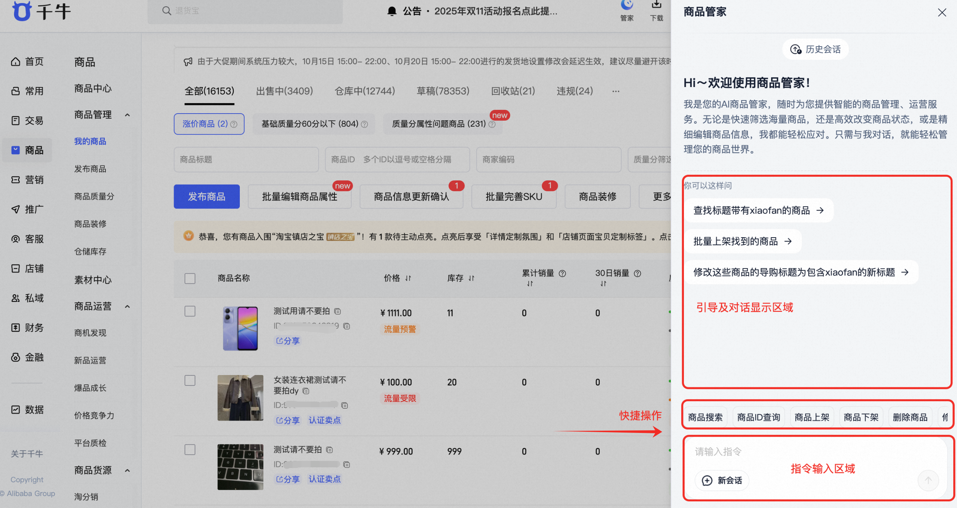
Task: Copy title icon beside 测试用请不要拍
Action: pyautogui.click(x=337, y=311)
